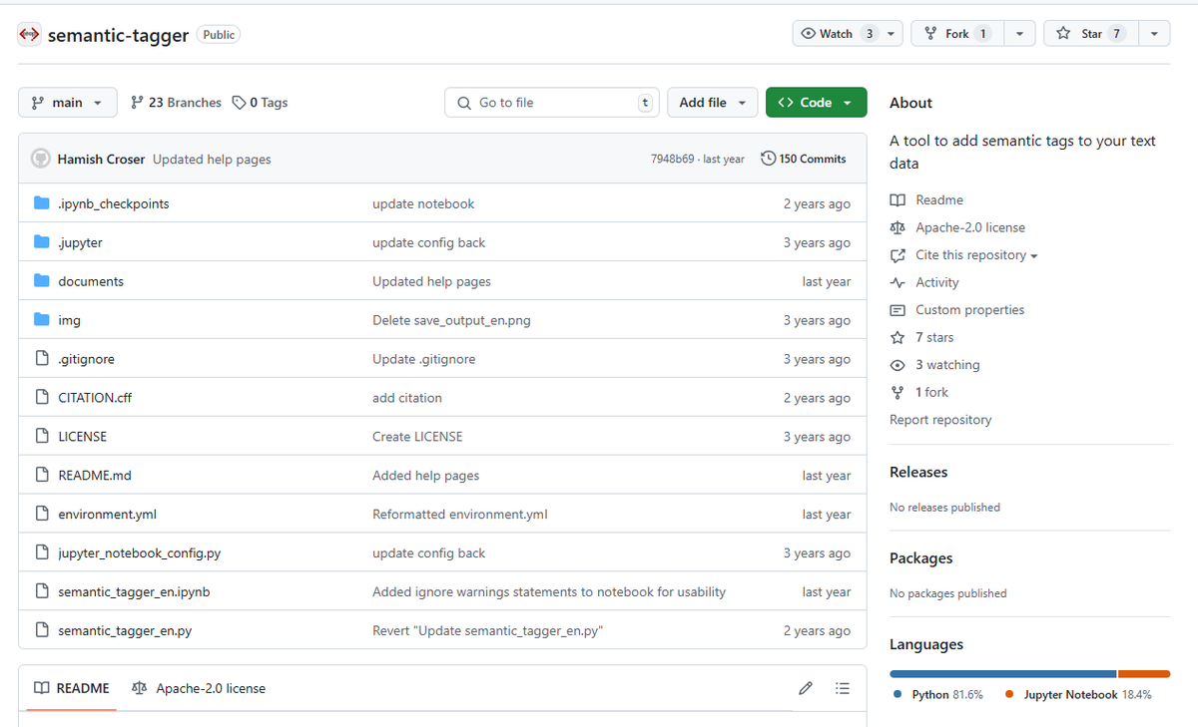Open the fork options dropdown arrow
The width and height of the screenshot is (1198, 727).
pos(1019,34)
